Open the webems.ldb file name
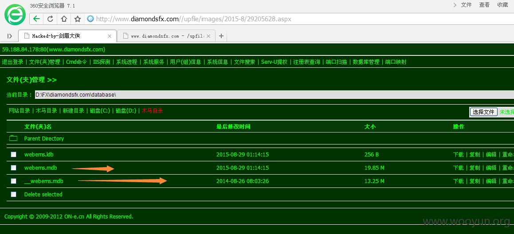 pyautogui.click(x=39, y=154)
